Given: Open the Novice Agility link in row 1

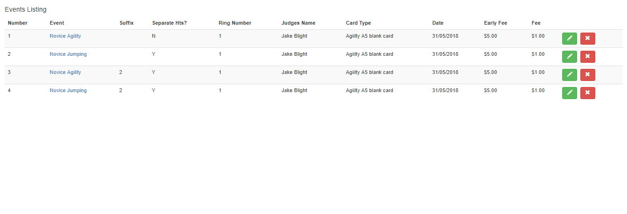Looking at the screenshot, I should coord(65,36).
